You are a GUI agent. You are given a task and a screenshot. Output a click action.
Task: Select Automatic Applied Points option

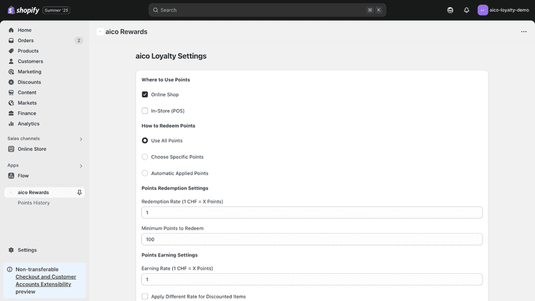(x=145, y=173)
